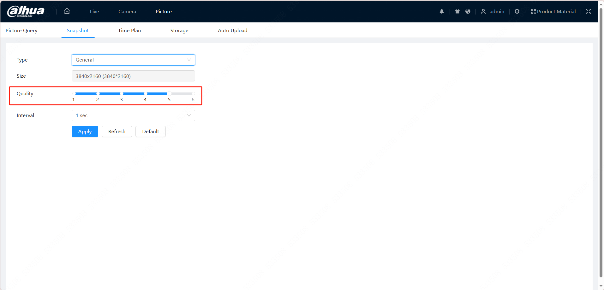The width and height of the screenshot is (604, 290).
Task: Open the settings gear icon
Action: tap(517, 11)
